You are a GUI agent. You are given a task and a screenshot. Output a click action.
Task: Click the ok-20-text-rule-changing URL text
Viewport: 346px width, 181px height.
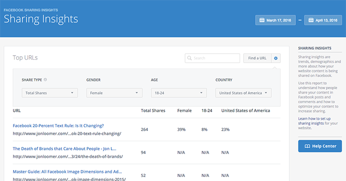[67, 133]
